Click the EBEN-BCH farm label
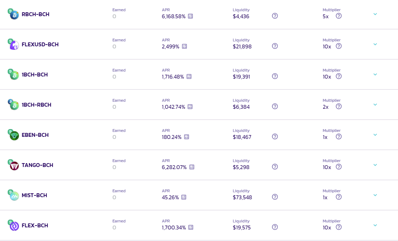 tap(35, 135)
